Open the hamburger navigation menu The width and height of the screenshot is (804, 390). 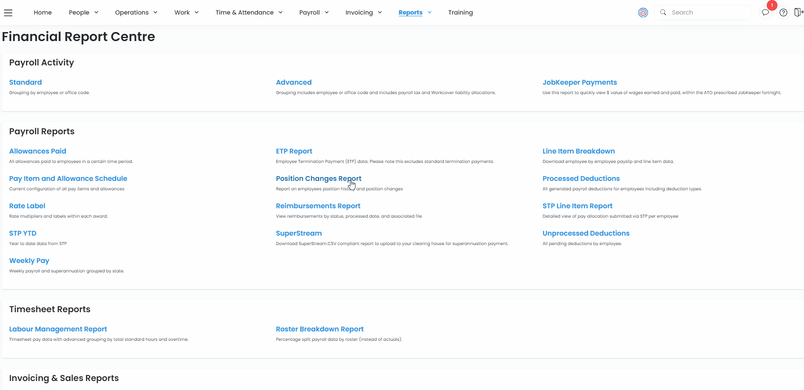point(8,13)
